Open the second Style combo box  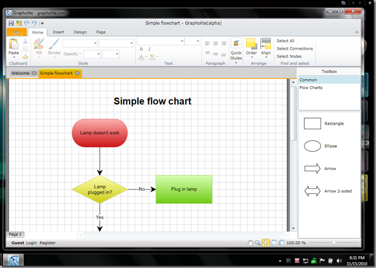coord(116,43)
